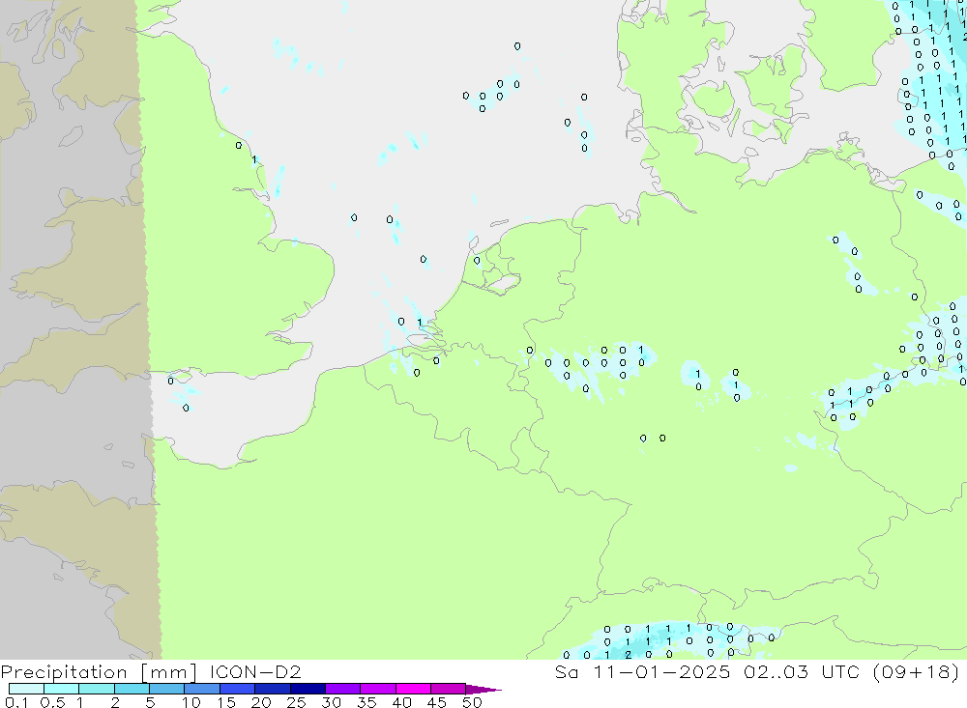Click the 'ICON-D2' model name text
Image resolution: width=967 pixels, height=708 pixels.
255,671
